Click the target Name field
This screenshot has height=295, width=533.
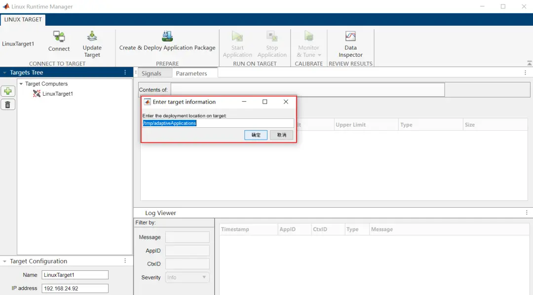pyautogui.click(x=75, y=275)
